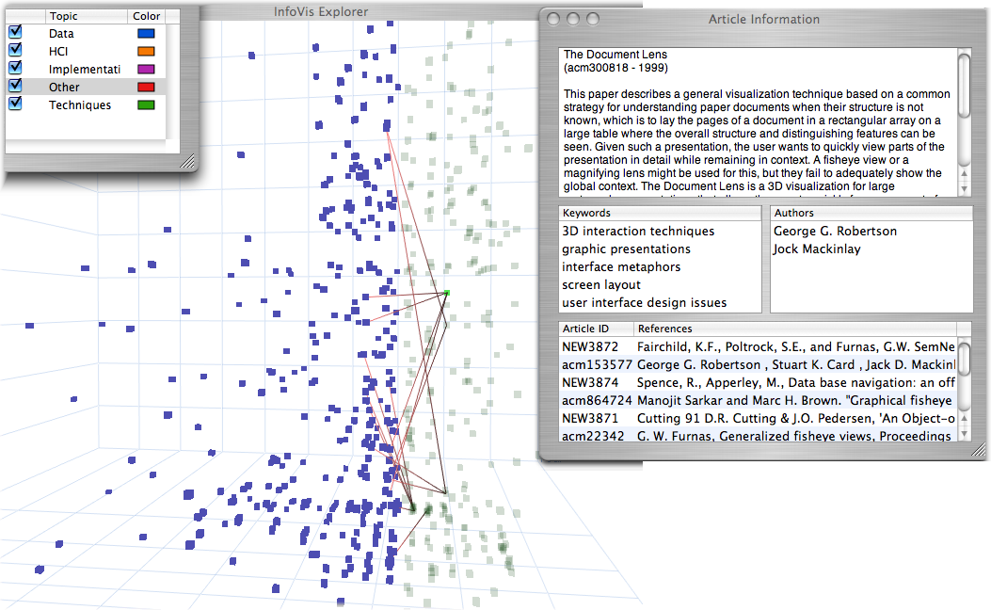The image size is (991, 610).
Task: Click the abstract scrollbar up arrow
Action: [x=964, y=174]
